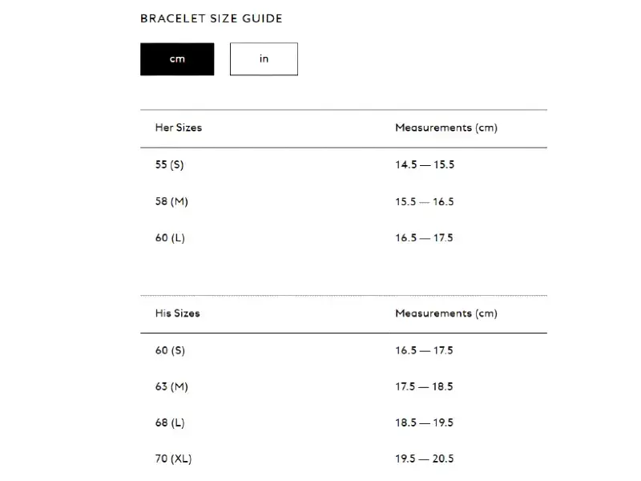Select the Her Sizes column header
The width and height of the screenshot is (641, 481).
[x=179, y=128]
